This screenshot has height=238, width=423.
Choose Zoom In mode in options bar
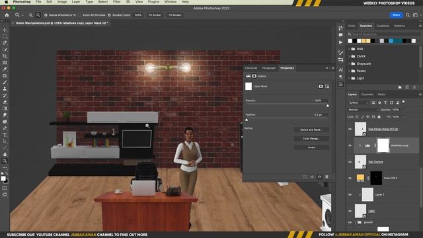click(31, 15)
